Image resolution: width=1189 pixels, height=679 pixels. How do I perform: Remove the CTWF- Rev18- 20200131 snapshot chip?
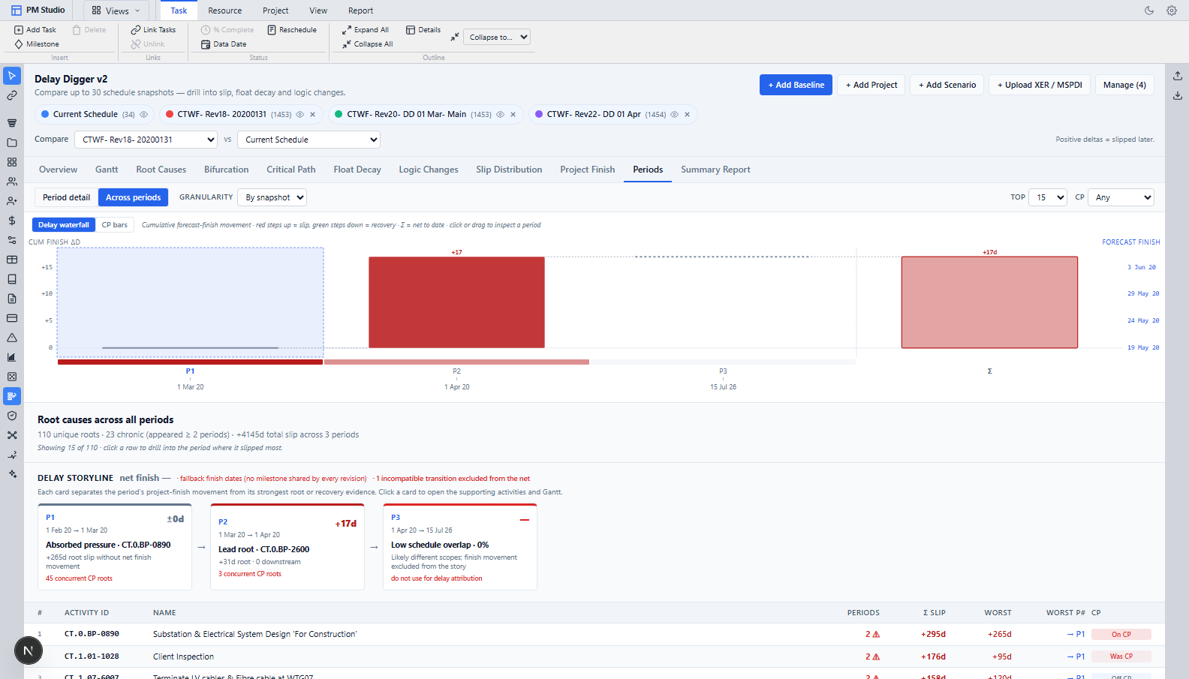(x=313, y=115)
